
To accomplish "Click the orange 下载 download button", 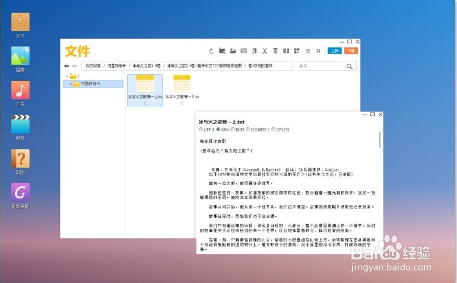I will (x=351, y=51).
